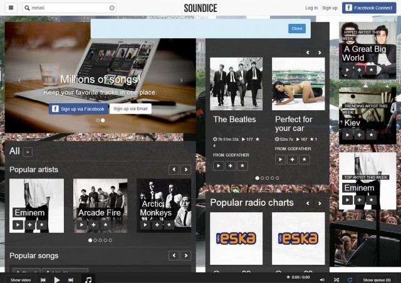The height and width of the screenshot is (283, 401).
Task: Select second hero banner slide dot
Action: 103,120
